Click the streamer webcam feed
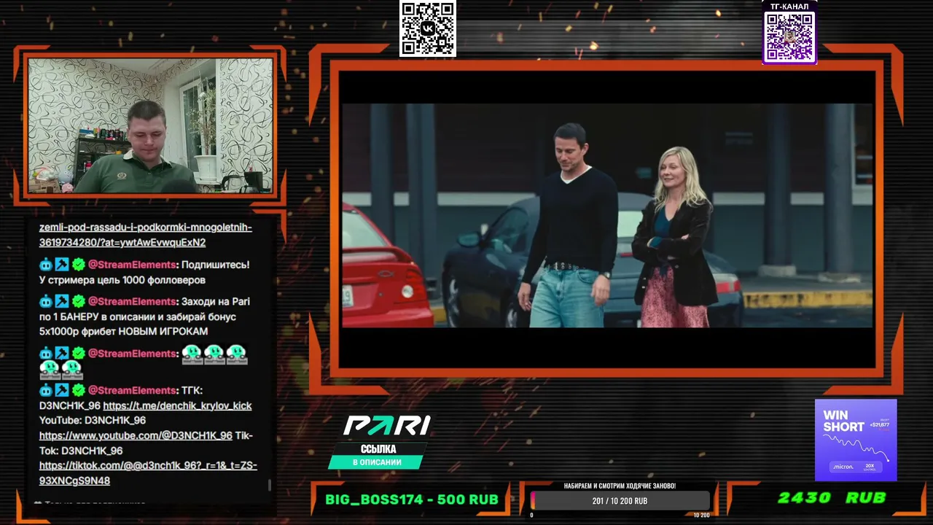Screen dimensions: 933x525 [150, 125]
